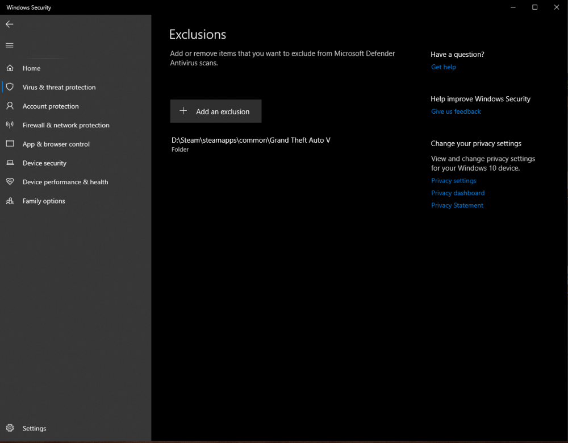Open Settings via the gear icon
Screen dimensions: 568x443
pos(10,428)
